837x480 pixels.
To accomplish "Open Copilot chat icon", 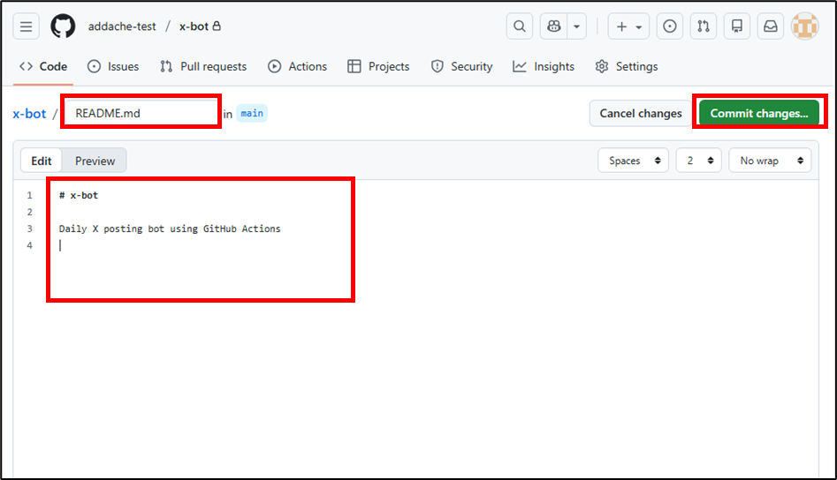I will pos(554,26).
